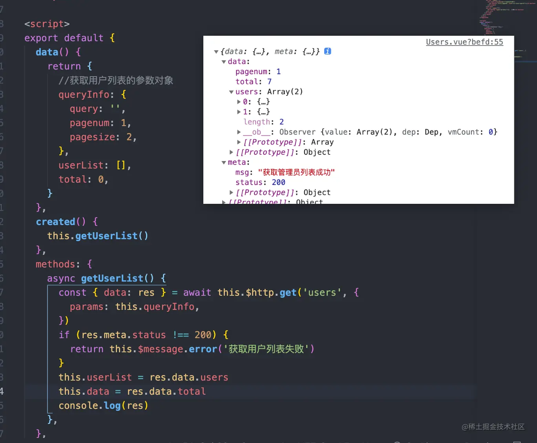Click this.userList = res.data.users line
Viewport: 537px width, 443px height.
coord(143,377)
